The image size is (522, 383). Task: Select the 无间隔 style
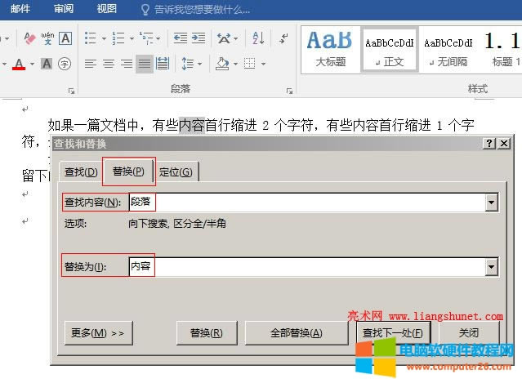[x=448, y=50]
